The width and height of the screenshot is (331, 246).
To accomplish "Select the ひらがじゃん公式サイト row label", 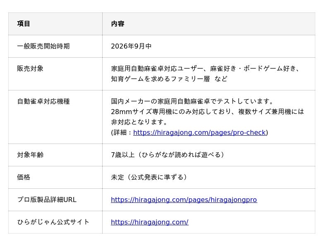I will [x=53, y=222].
